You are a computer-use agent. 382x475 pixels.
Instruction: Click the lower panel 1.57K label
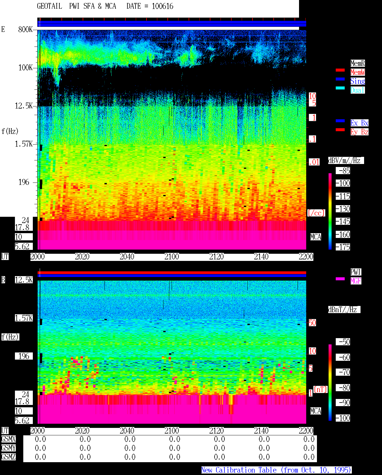point(24,318)
